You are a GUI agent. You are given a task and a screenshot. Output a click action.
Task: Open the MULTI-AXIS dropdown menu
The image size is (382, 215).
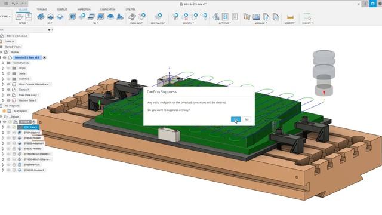[158, 23]
